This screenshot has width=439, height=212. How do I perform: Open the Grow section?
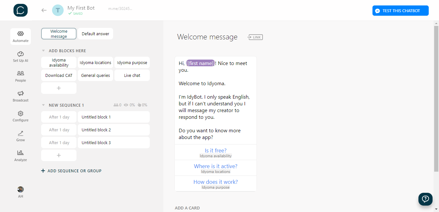(21, 136)
